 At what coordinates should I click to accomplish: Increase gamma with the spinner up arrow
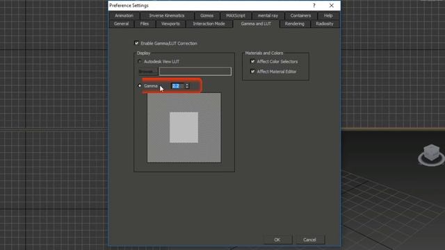tap(187, 85)
